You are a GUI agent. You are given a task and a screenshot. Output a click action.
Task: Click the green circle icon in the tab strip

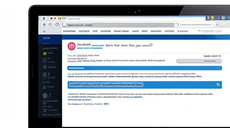click(x=59, y=18)
